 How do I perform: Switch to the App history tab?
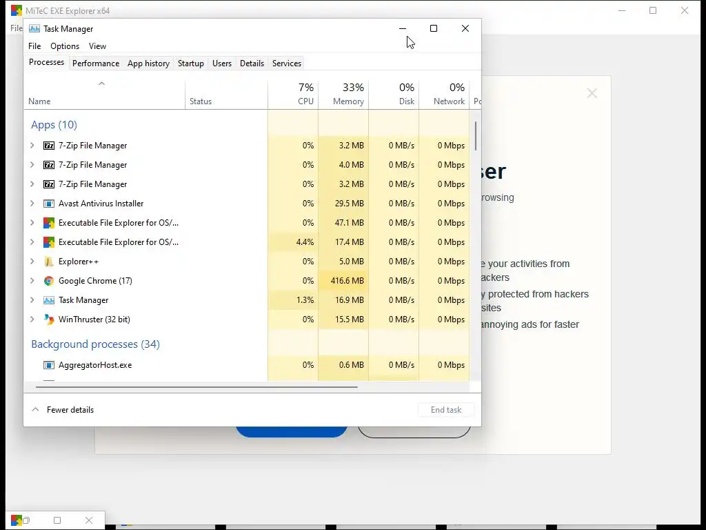[149, 63]
